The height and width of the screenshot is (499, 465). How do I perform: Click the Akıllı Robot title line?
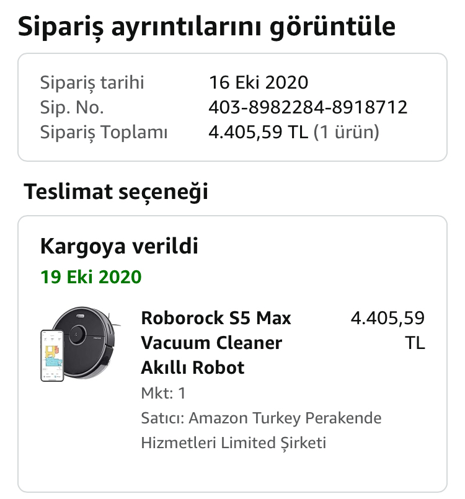tap(193, 368)
